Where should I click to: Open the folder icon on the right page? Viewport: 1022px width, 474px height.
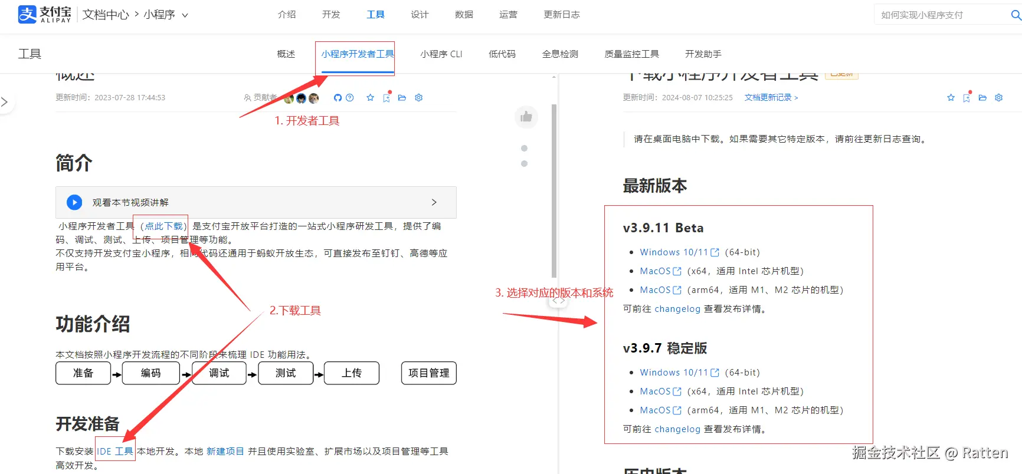(982, 98)
